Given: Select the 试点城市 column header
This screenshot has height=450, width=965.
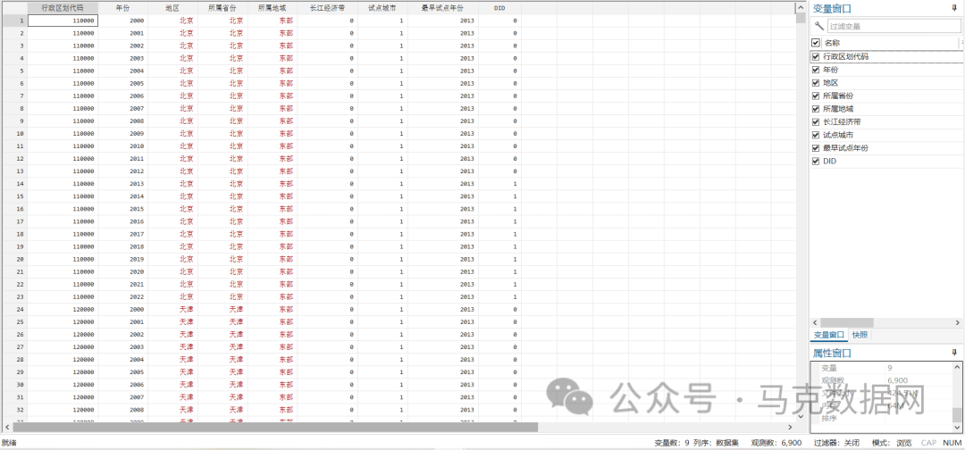Looking at the screenshot, I should 382,8.
